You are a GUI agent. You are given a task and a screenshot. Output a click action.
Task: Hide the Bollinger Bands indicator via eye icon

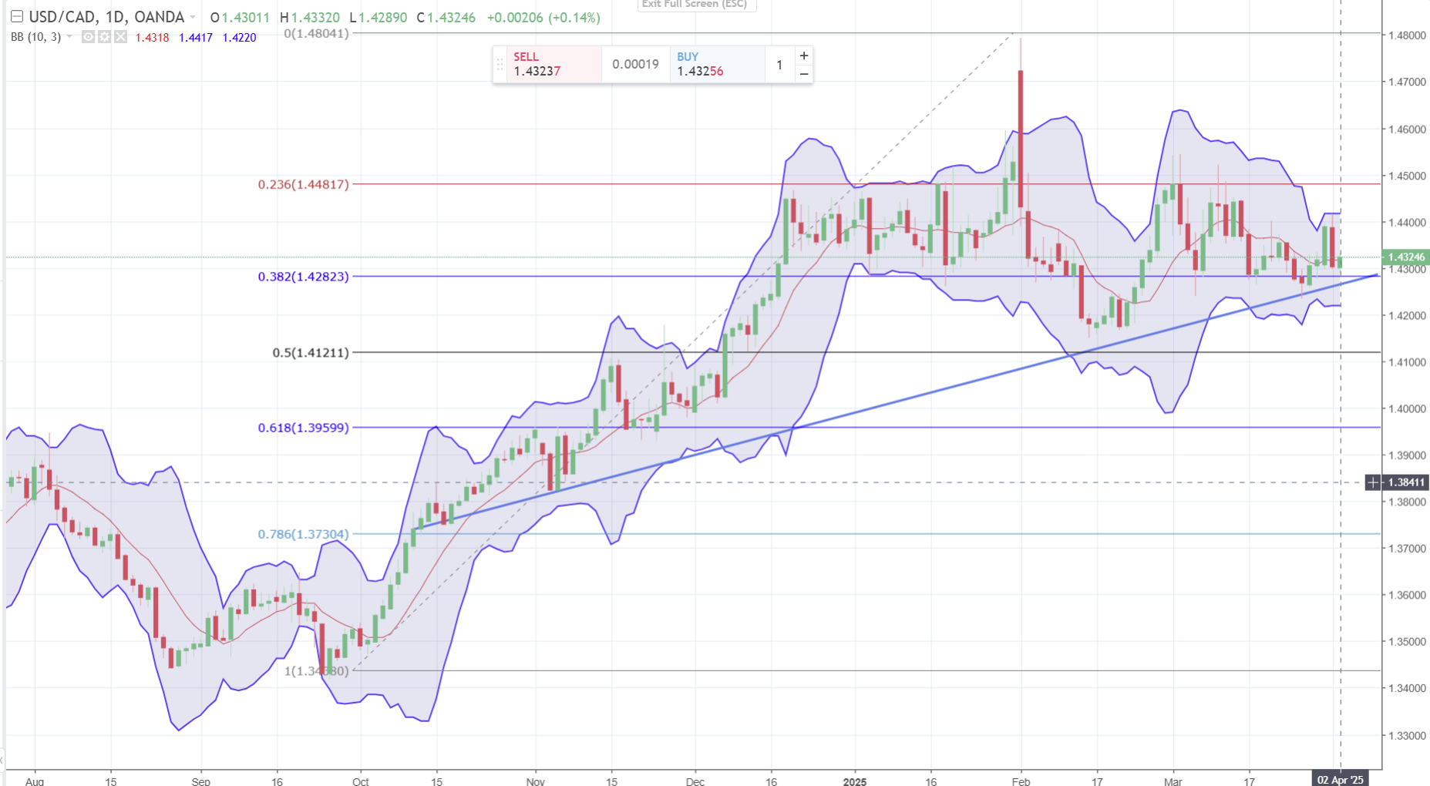[88, 37]
